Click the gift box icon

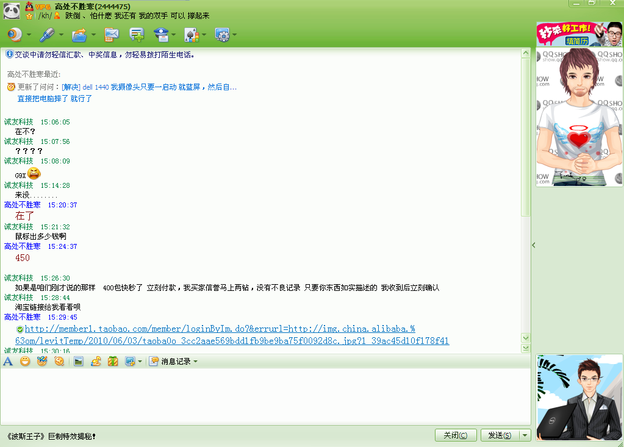[113, 362]
